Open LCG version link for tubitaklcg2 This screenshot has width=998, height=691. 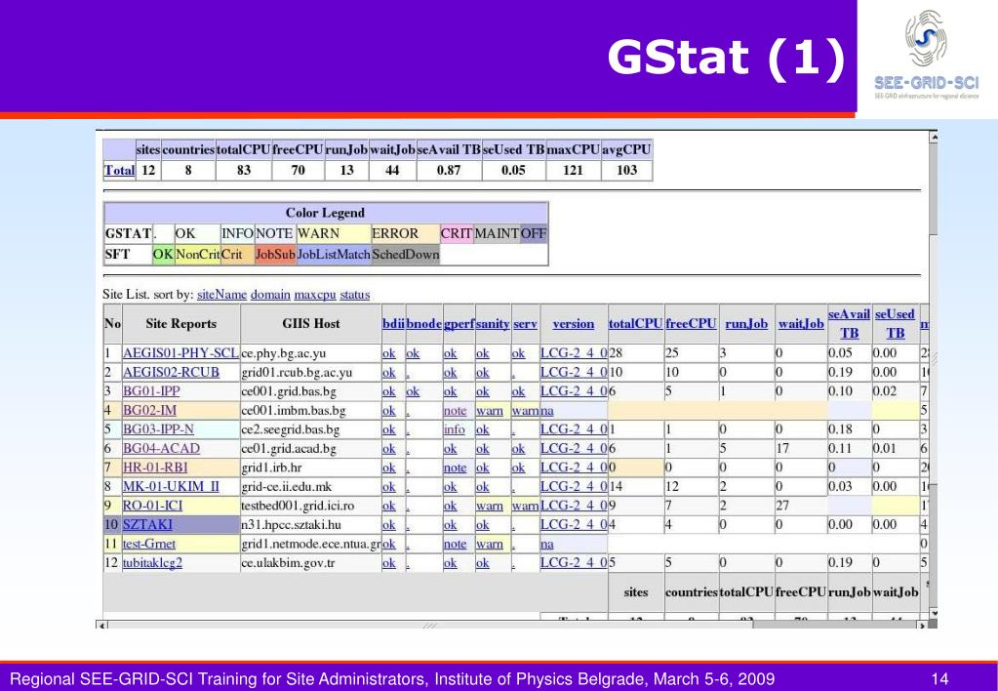coord(574,563)
